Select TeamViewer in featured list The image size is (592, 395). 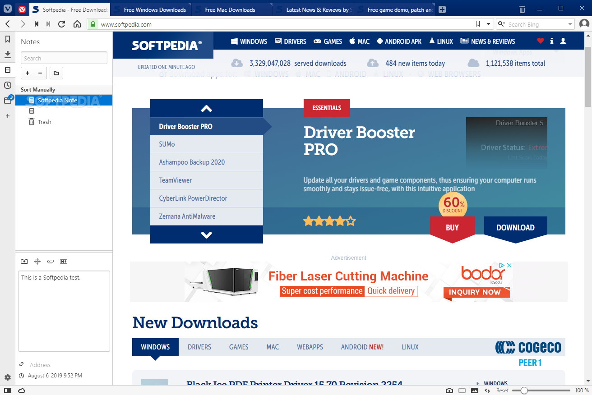click(207, 180)
